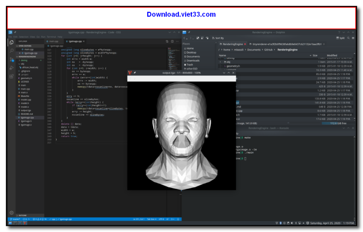
Task: Open the Run and Debug view
Action: coord(11,68)
